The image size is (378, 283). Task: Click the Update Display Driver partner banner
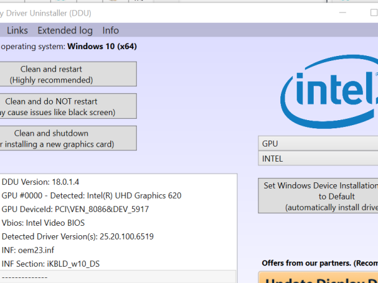pyautogui.click(x=319, y=278)
